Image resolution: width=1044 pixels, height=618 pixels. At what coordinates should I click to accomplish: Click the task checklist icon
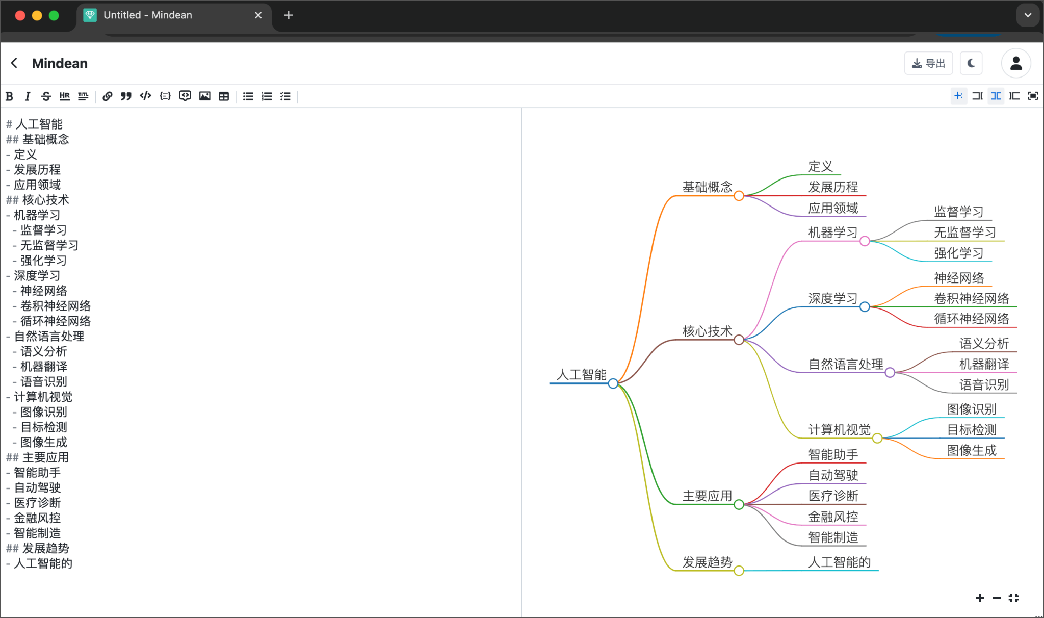point(285,96)
